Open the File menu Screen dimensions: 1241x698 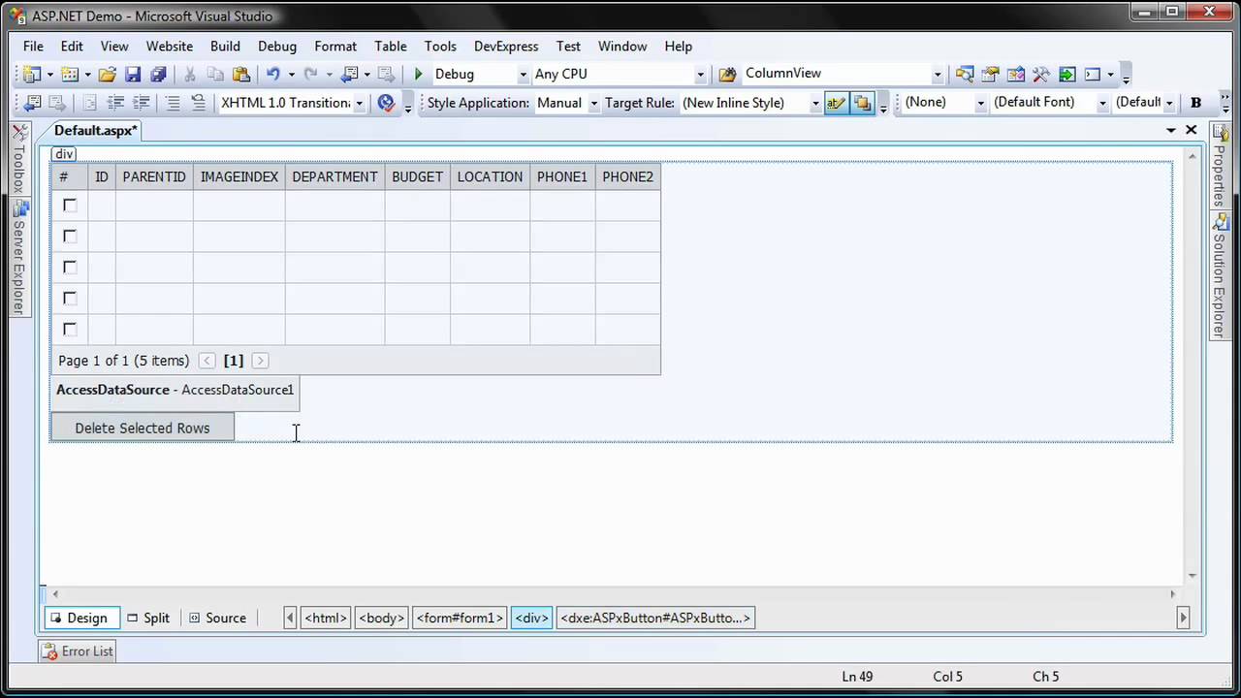(x=33, y=46)
